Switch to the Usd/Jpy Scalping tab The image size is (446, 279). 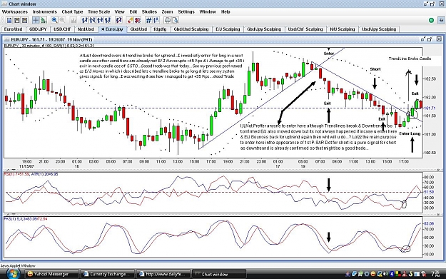(x=379, y=29)
